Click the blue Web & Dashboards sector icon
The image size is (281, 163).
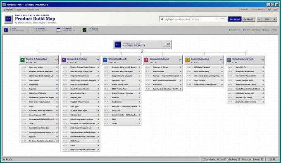(x=105, y=60)
